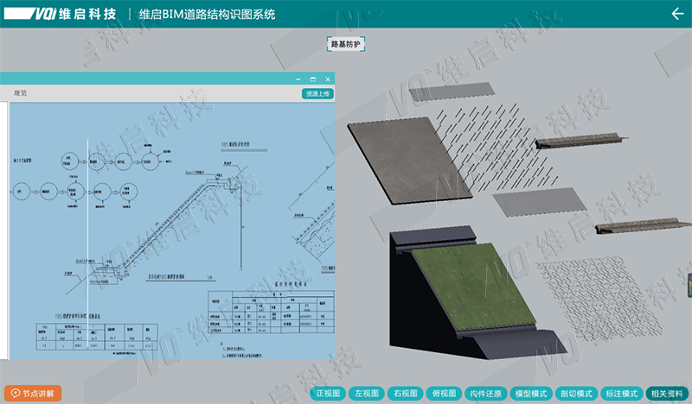Close the drawing viewer window

[328, 79]
